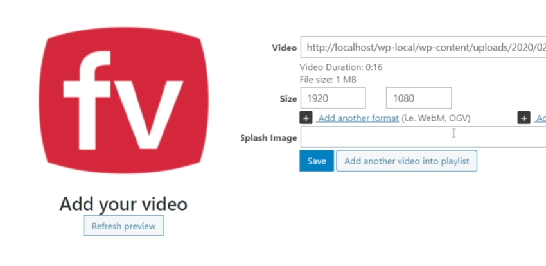Click the Refresh preview button
Screen dimensions: 546x266
click(123, 226)
